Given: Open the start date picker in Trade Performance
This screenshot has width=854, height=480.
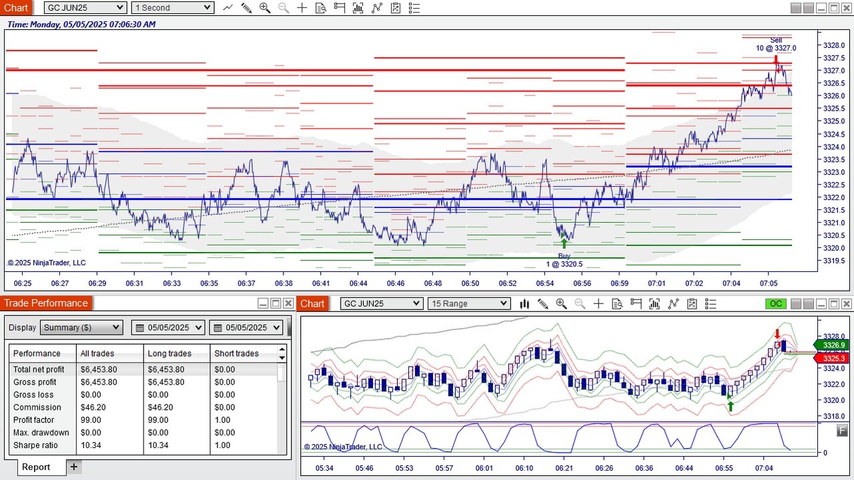Looking at the screenshot, I should point(169,327).
